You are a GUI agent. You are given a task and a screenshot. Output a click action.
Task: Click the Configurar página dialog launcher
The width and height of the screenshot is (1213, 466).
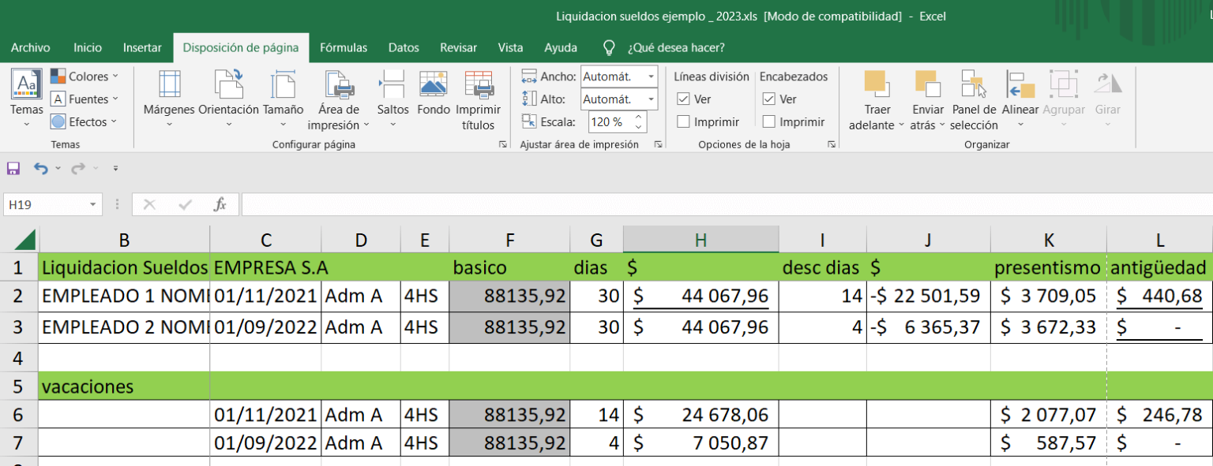[x=503, y=144]
